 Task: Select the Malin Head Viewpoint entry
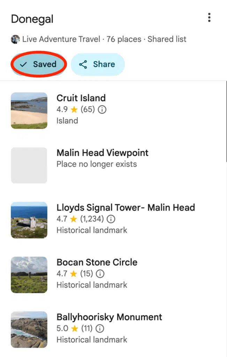(102, 153)
